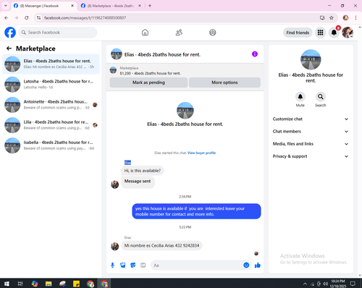Viewport: 362px width, 288px height.
Task: Open the Friends icon in the top bar
Action: (179, 33)
